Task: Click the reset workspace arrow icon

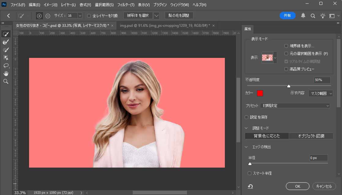Action: tap(250, 186)
